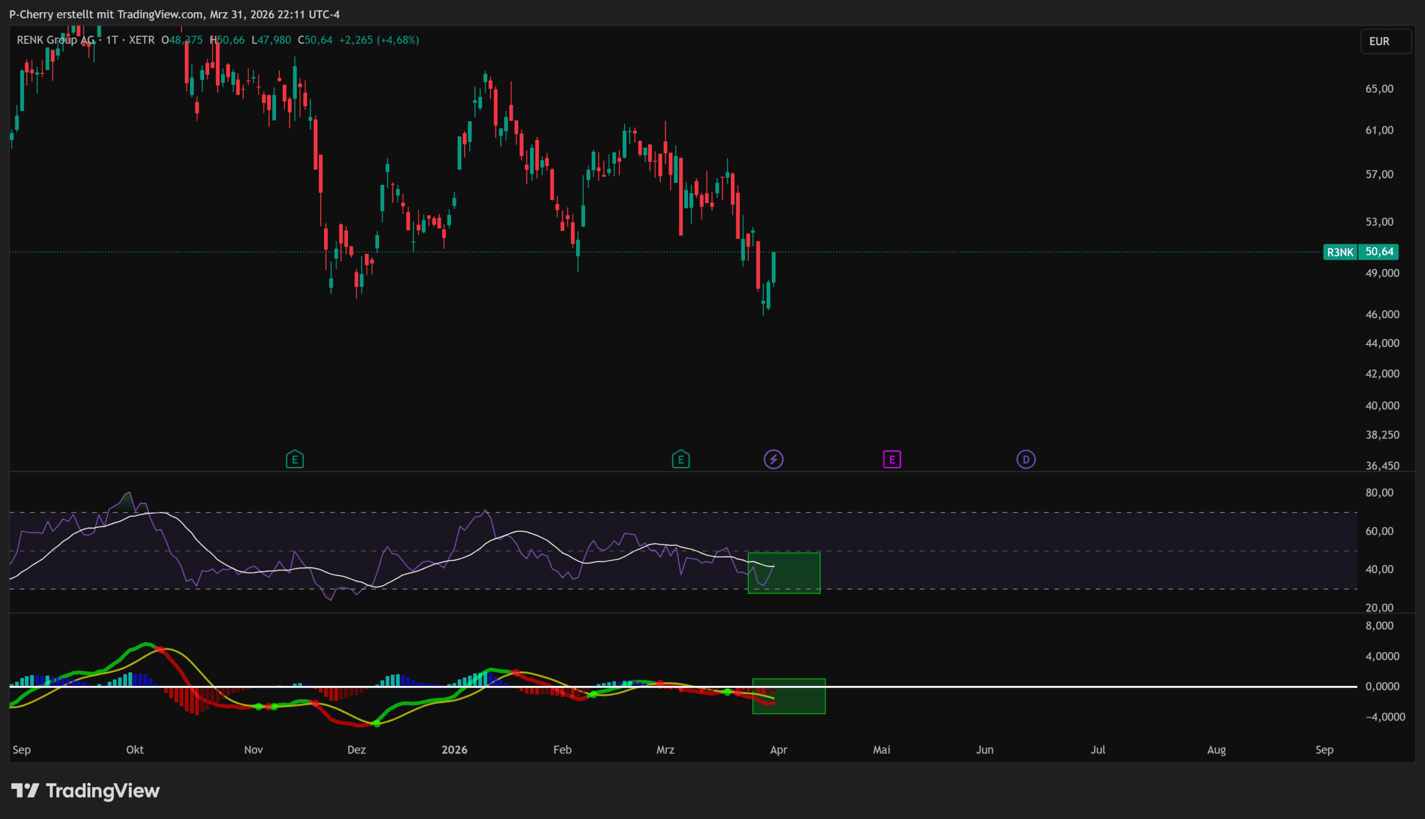The height and width of the screenshot is (819, 1425).
Task: Click the 1T interval label in legend
Action: [x=112, y=40]
